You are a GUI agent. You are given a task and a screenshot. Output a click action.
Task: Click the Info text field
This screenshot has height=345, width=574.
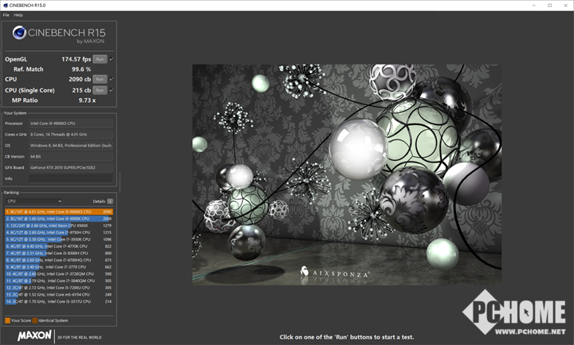(72, 178)
